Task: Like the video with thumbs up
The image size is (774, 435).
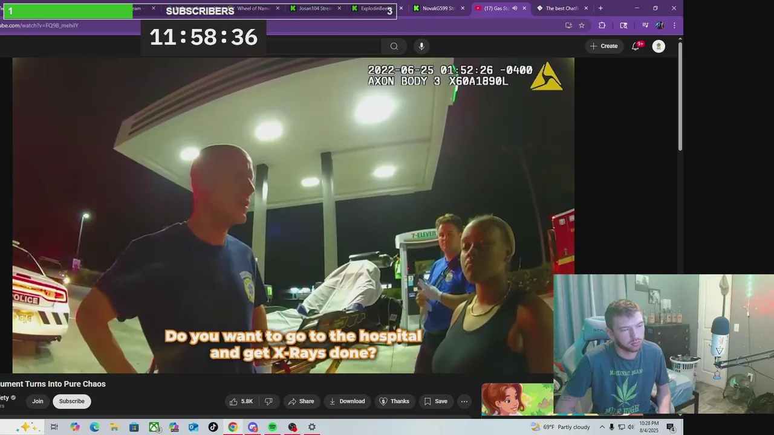Action: 241,401
